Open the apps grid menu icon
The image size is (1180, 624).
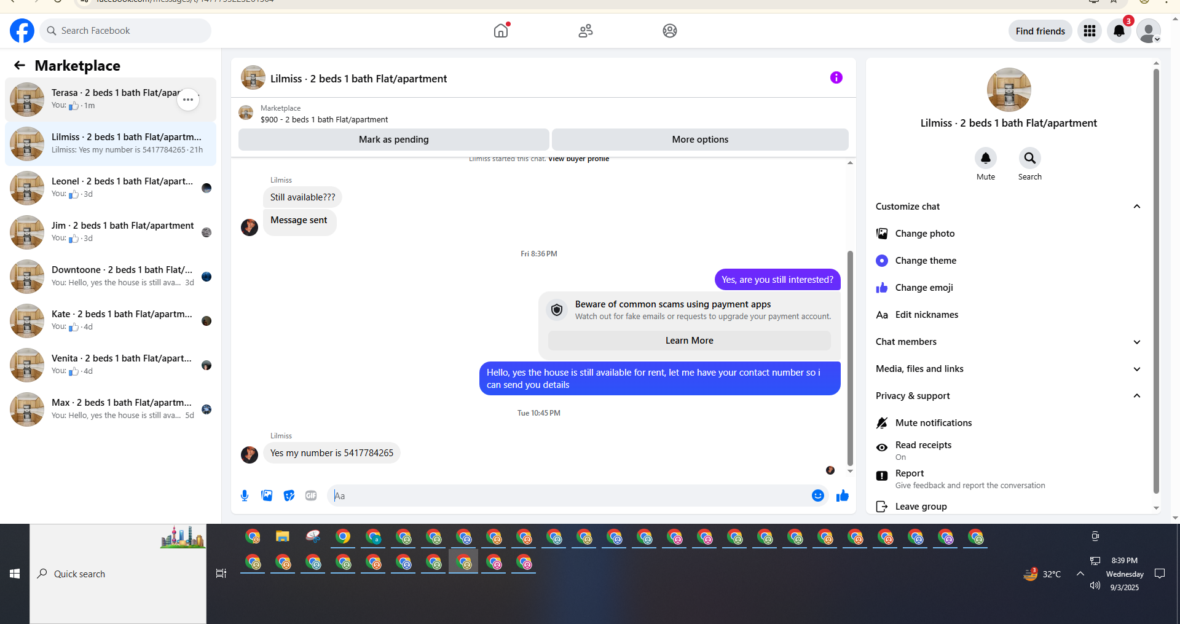pyautogui.click(x=1090, y=31)
